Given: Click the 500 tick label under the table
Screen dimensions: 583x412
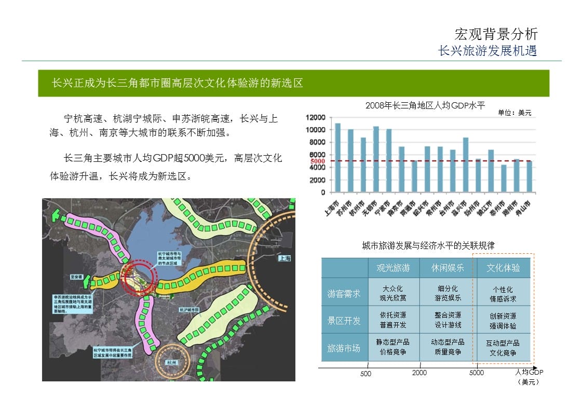Looking at the screenshot, I should [365, 374].
